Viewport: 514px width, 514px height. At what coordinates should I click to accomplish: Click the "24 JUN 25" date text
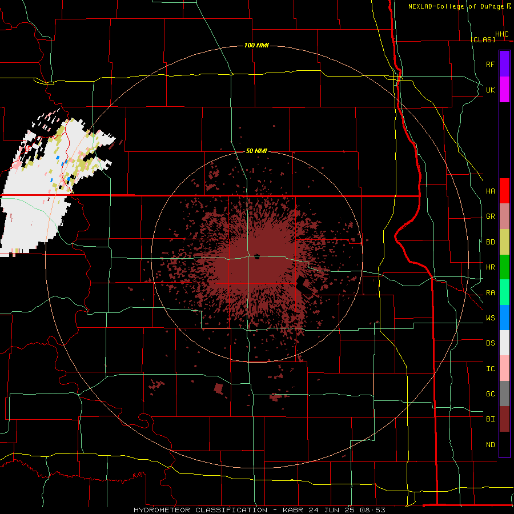331,510
